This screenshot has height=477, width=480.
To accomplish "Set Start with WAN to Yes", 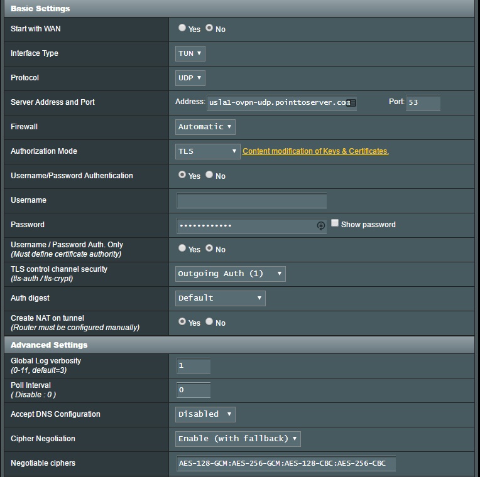I will (x=182, y=28).
